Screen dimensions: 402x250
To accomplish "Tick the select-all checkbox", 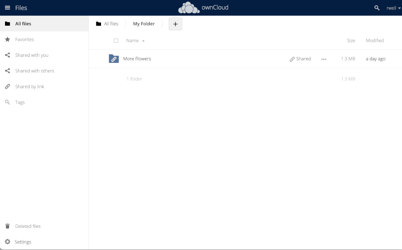I will click(116, 41).
